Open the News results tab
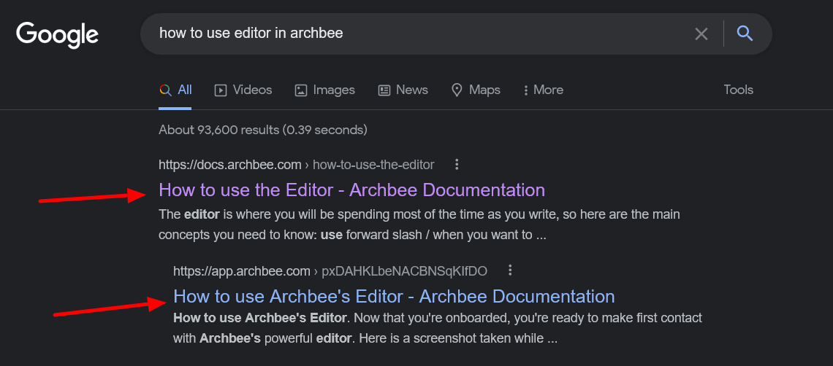 pos(403,90)
